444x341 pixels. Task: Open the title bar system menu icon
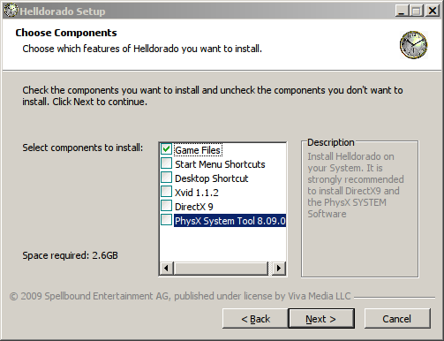tap(11, 11)
